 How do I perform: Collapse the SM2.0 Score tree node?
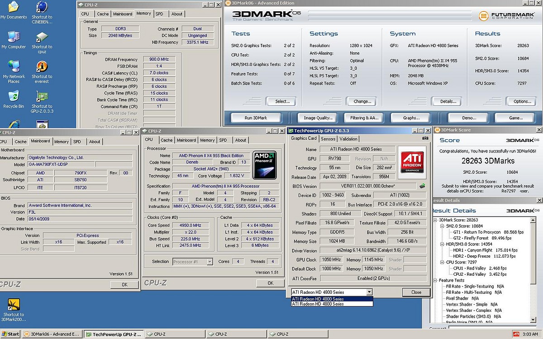click(442, 226)
